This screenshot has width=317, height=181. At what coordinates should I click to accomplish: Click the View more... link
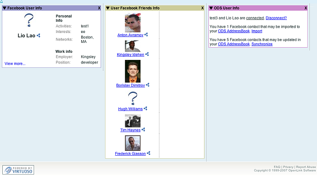(x=15, y=64)
